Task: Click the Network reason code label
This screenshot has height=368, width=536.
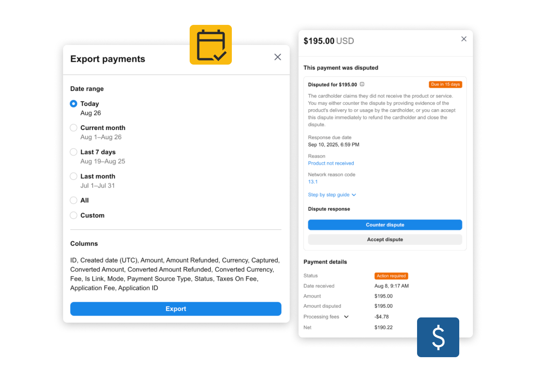Action: 331,175
